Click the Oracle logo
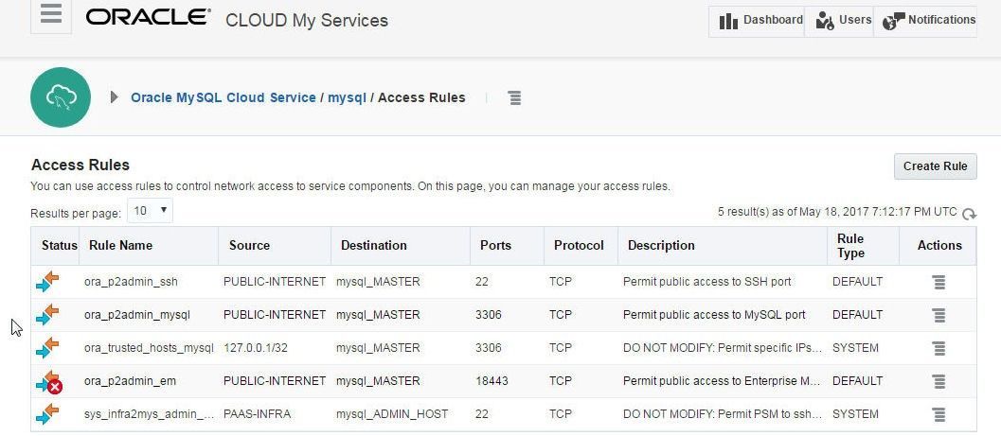1001x436 pixels. pyautogui.click(x=148, y=18)
